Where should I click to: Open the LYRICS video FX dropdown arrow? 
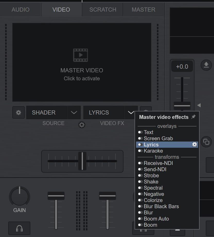pyautogui.click(x=131, y=113)
